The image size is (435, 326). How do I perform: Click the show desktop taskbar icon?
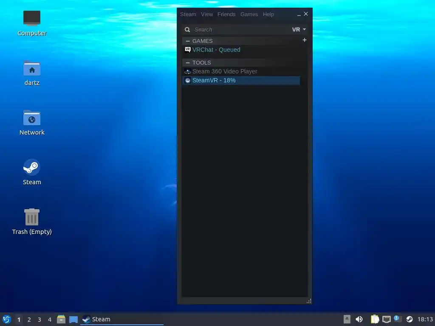click(73, 320)
